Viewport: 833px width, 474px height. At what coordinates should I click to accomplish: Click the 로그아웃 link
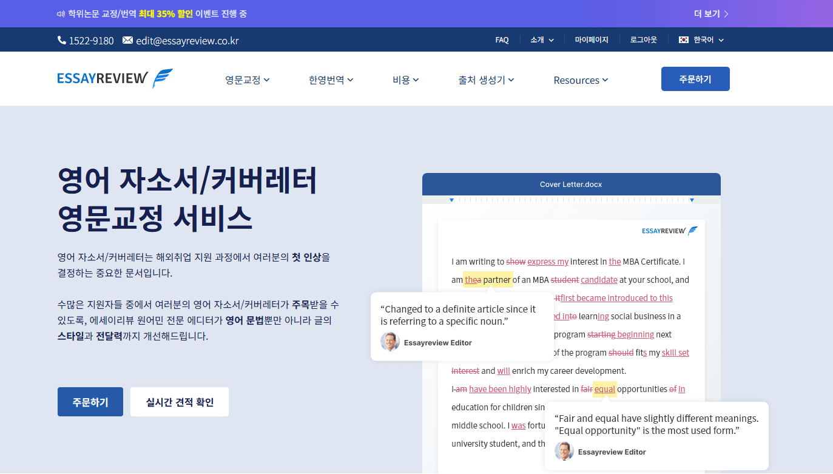point(642,39)
